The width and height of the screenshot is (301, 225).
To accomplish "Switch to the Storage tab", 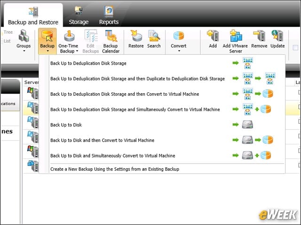I will tap(79, 16).
